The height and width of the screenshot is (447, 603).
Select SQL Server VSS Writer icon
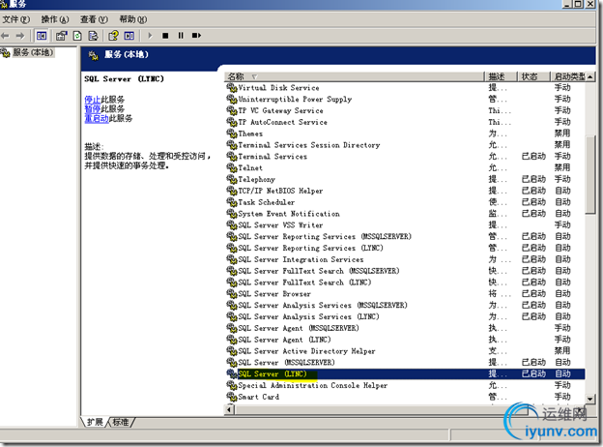232,225
